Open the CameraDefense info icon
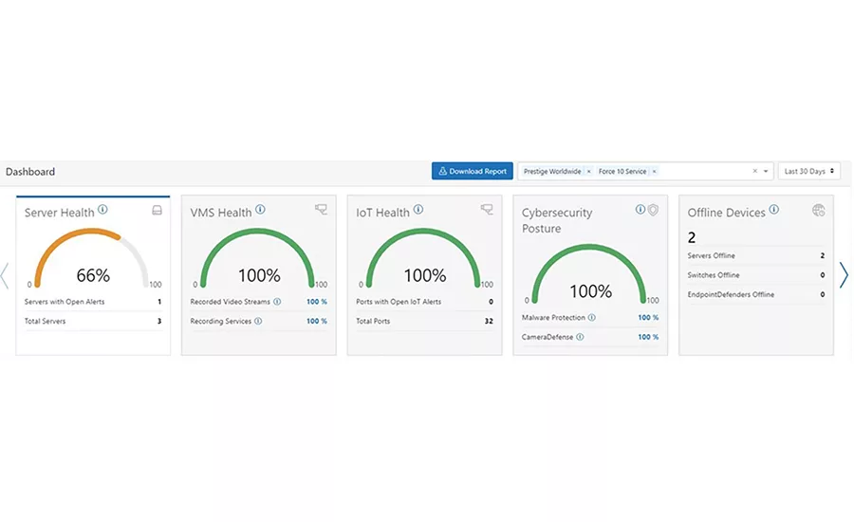Screen dimensions: 854x522 (580, 337)
